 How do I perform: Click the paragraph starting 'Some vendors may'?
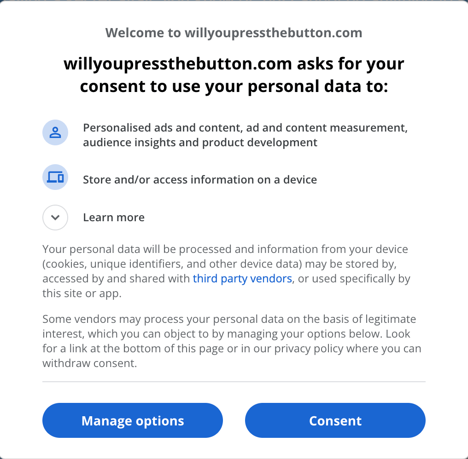point(230,341)
